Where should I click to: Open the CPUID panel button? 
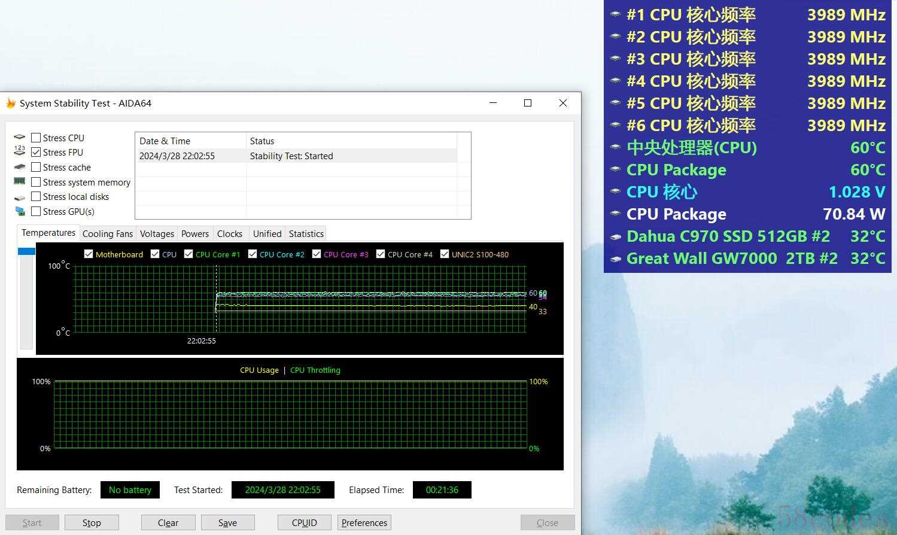click(x=305, y=522)
